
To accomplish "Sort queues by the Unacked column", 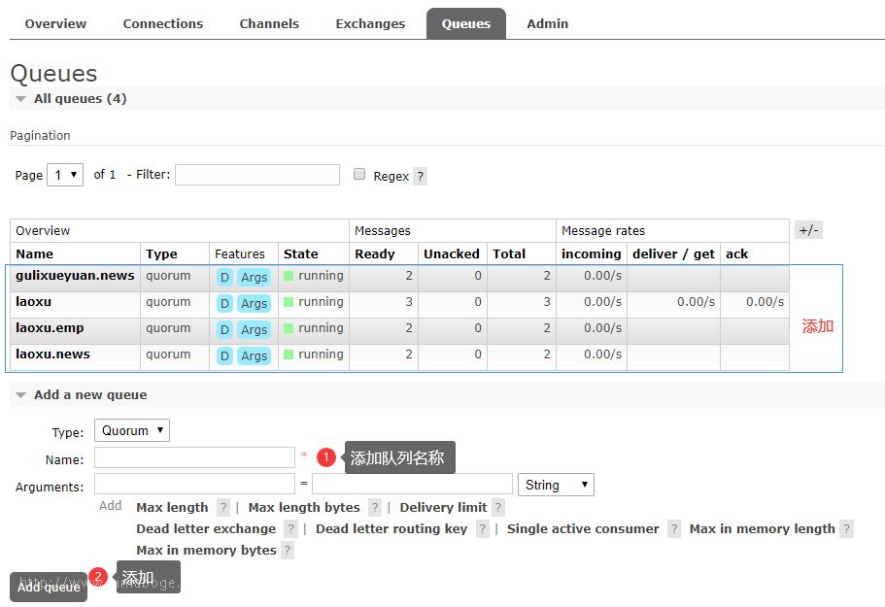I will click(x=452, y=253).
